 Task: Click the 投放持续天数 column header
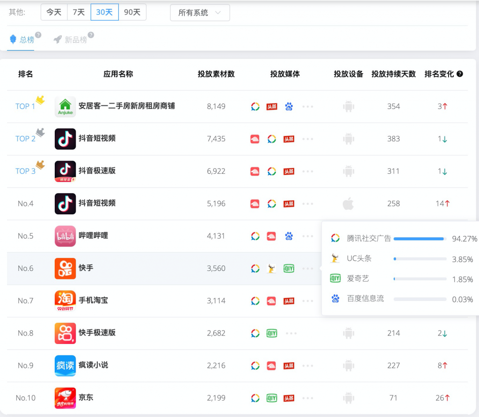(x=393, y=74)
